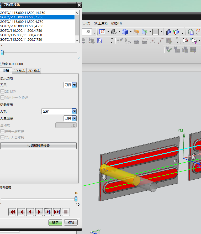Click the gouge check table icon
The height and width of the screenshot is (234, 201).
pyautogui.click(x=193, y=50)
